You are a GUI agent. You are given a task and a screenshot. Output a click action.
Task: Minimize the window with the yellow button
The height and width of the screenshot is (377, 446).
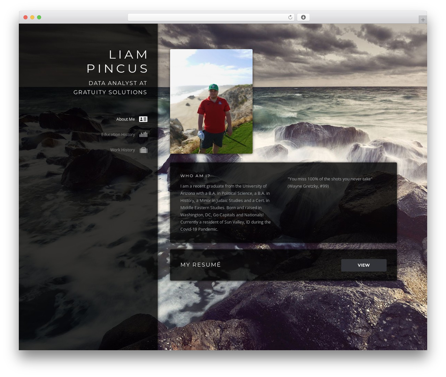coord(32,17)
